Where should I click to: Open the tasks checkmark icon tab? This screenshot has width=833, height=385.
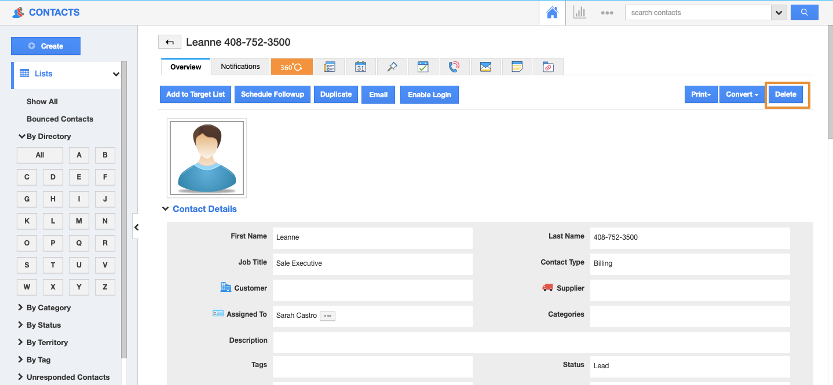423,67
